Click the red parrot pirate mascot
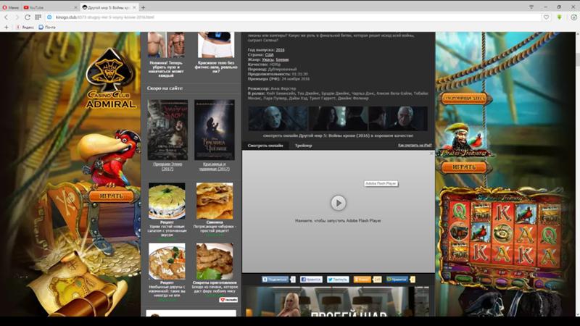Image resolution: width=580 pixels, height=326 pixels. click(107, 159)
